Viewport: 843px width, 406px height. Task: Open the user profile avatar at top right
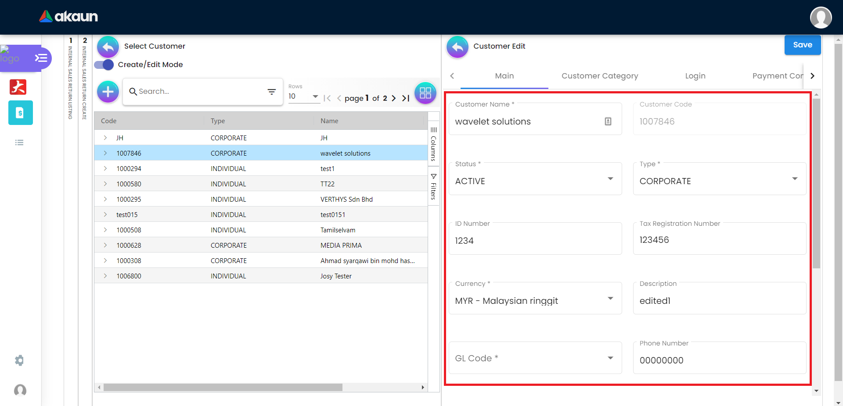tap(821, 18)
